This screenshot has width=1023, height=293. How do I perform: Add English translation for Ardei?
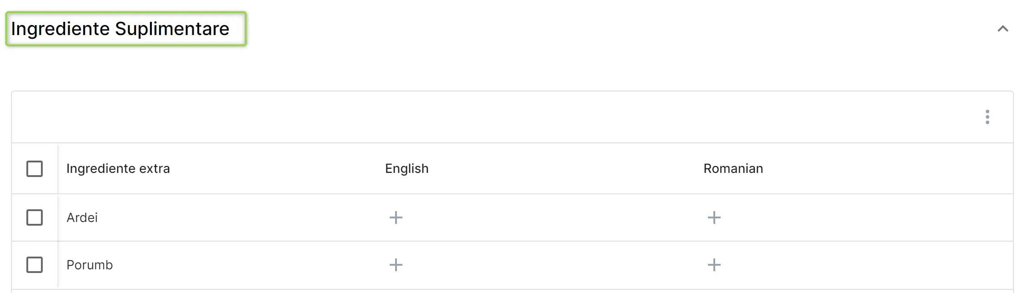click(396, 217)
